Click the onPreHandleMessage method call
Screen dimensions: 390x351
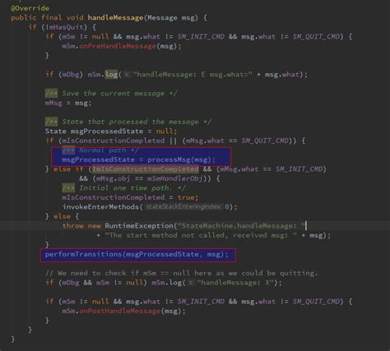118,46
